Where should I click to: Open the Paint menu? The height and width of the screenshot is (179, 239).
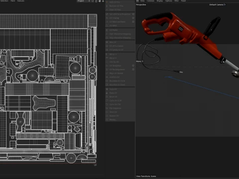click(13, 1)
